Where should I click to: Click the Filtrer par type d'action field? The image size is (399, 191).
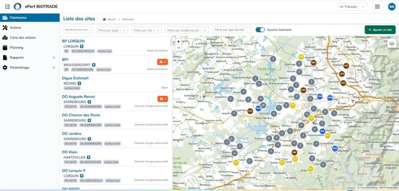[232, 30]
